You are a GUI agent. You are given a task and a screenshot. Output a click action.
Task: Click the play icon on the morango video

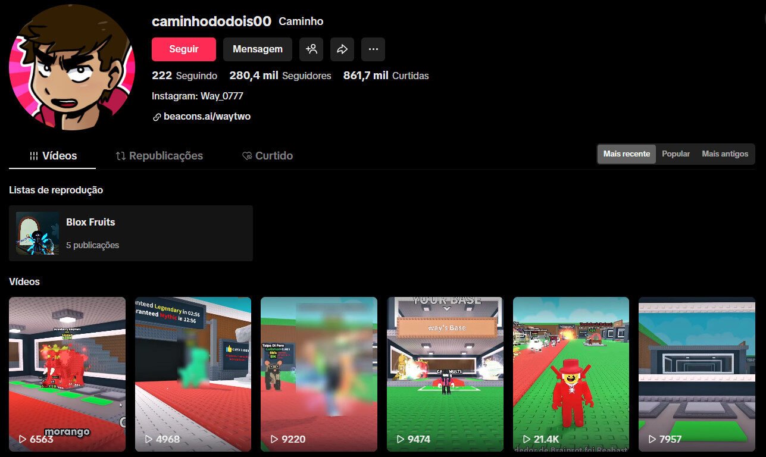click(21, 439)
